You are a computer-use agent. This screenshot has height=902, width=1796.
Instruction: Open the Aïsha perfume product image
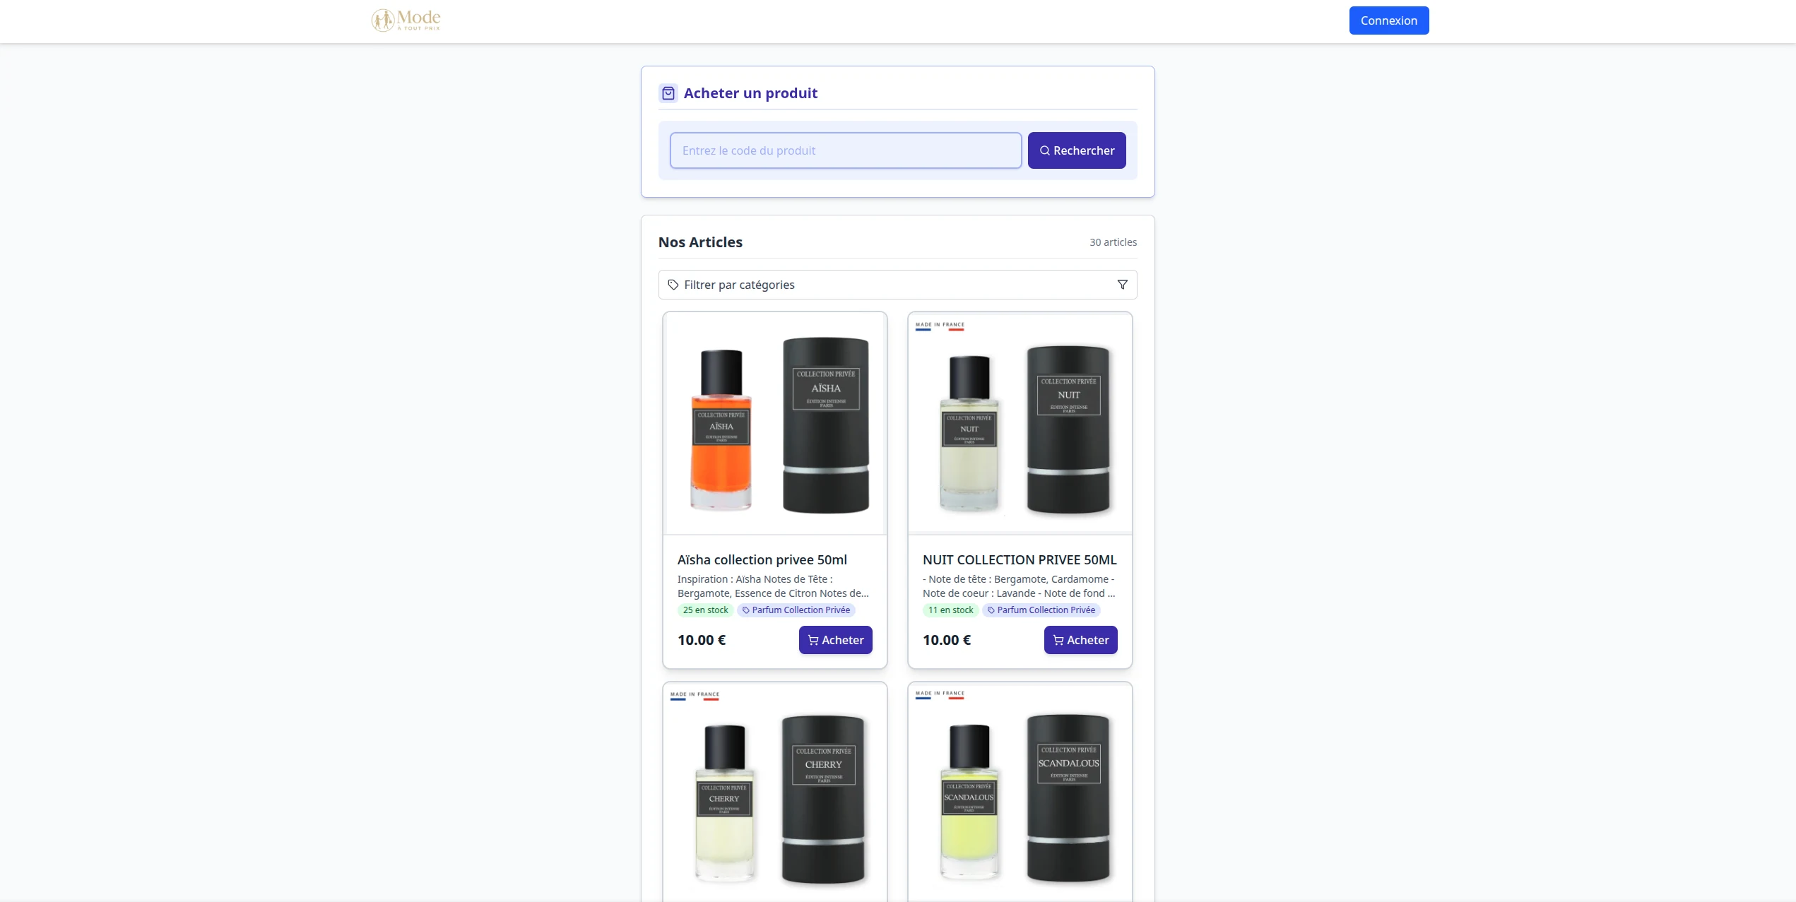point(775,424)
